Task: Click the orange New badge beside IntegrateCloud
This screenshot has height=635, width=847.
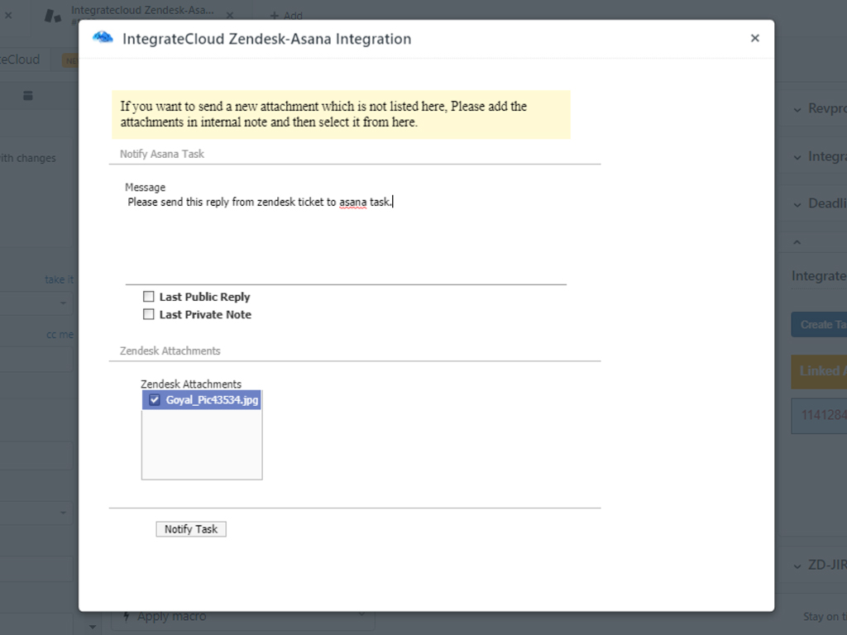Action: 72,60
